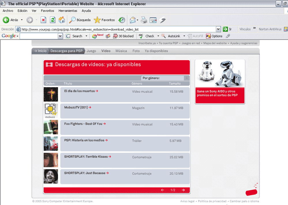Open Google search box dropdown arrow
288x205 pixels.
(x=60, y=36)
